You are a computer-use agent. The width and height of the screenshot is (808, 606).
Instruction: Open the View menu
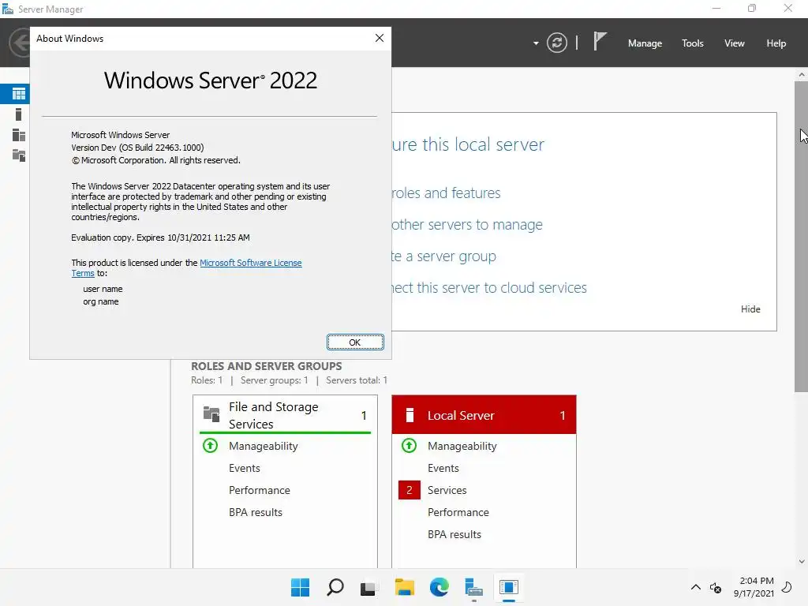(x=734, y=43)
